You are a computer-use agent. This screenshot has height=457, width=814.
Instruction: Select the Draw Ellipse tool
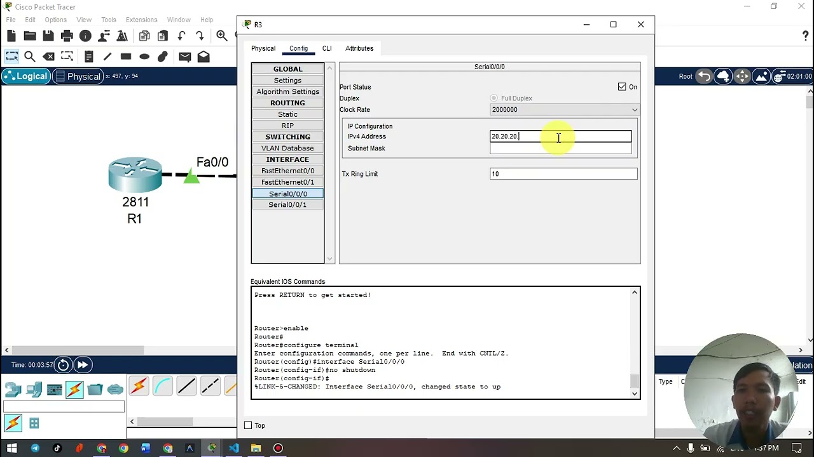[144, 56]
